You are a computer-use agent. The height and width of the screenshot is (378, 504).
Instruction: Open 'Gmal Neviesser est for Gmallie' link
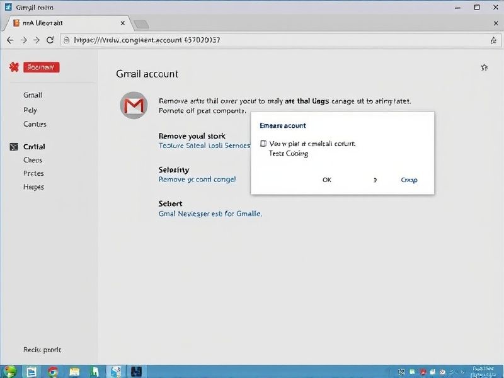click(x=210, y=214)
